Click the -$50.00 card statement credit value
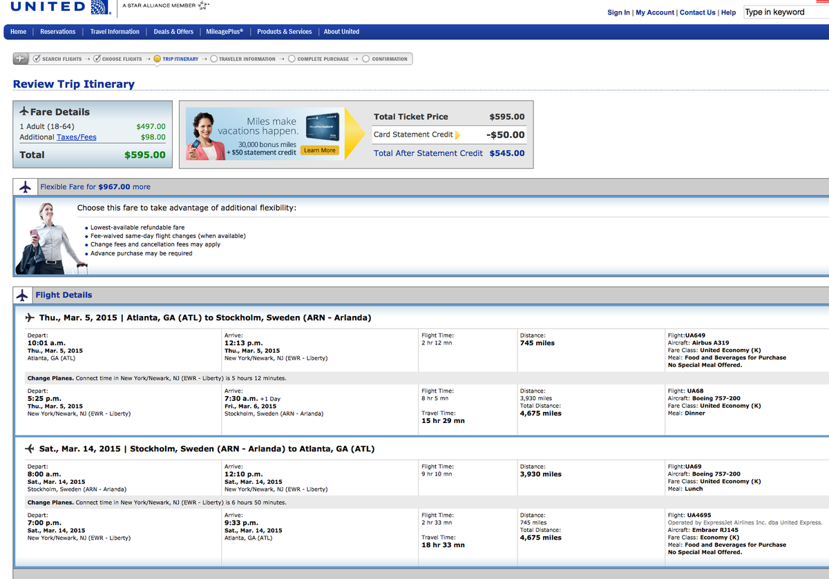The width and height of the screenshot is (829, 579). coord(506,135)
